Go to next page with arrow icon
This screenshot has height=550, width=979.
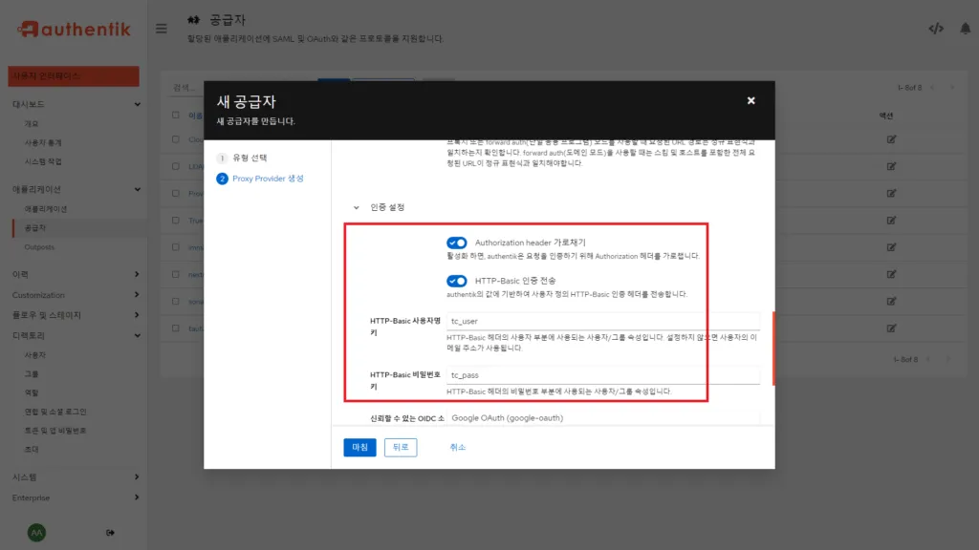953,88
